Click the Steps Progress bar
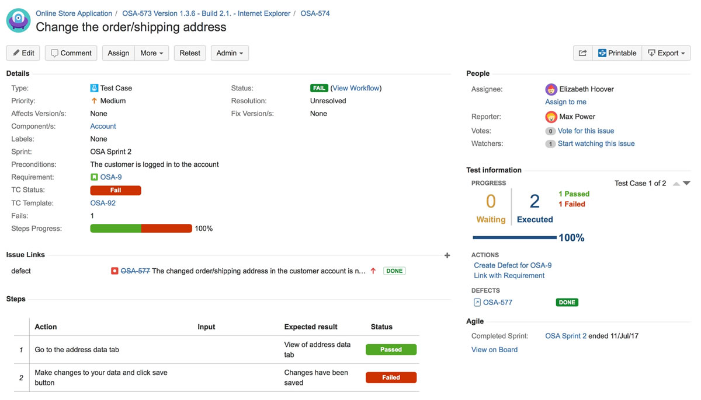 141,228
